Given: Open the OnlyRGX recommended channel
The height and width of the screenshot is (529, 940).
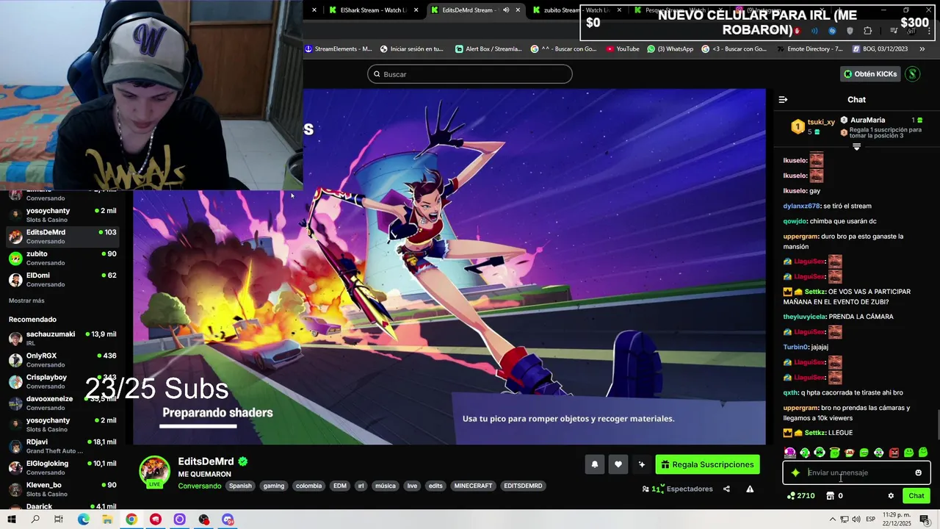Looking at the screenshot, I should tap(62, 359).
